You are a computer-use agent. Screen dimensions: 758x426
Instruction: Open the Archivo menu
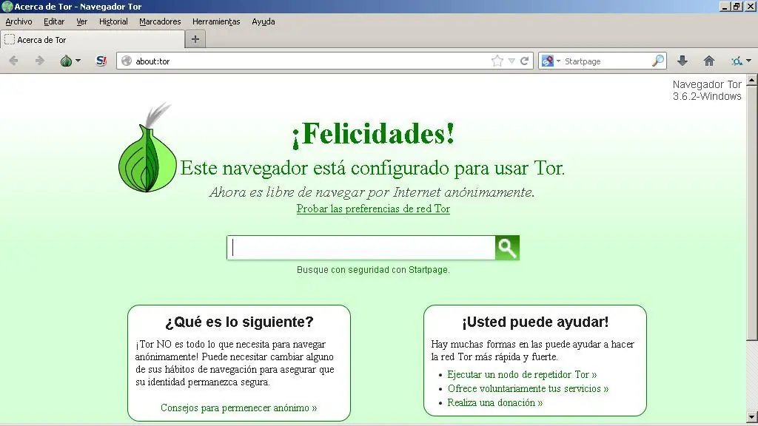[x=19, y=21]
